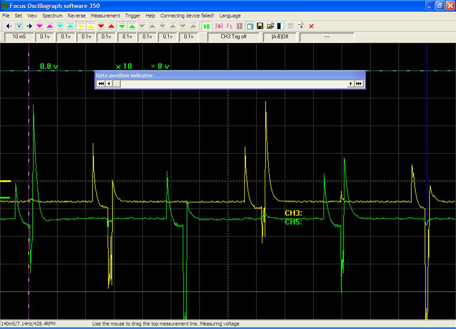456x329 pixels.
Task: Save waveform with the floppy disk icon
Action: click(x=260, y=26)
